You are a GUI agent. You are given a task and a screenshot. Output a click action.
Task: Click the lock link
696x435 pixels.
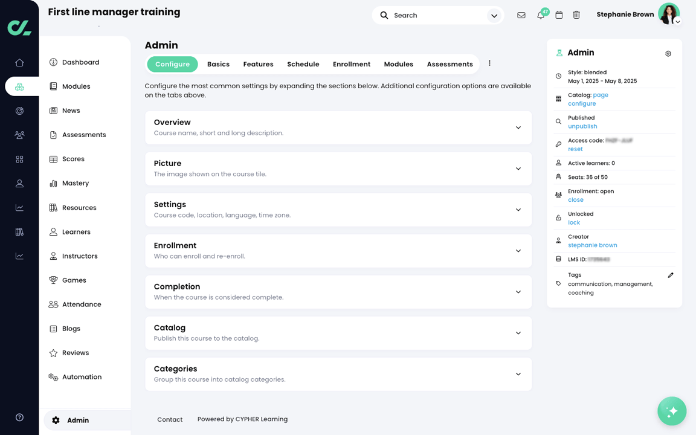(574, 222)
